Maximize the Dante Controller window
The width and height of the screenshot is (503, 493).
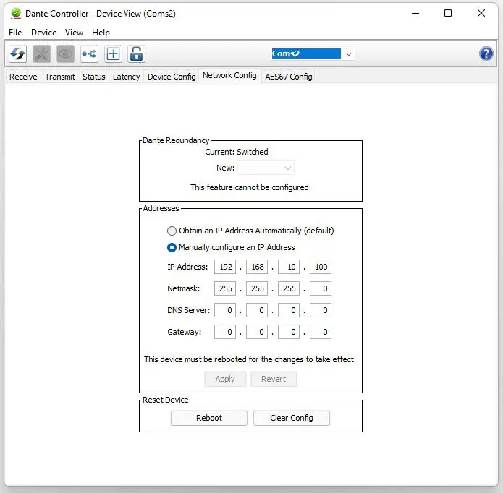pyautogui.click(x=448, y=13)
